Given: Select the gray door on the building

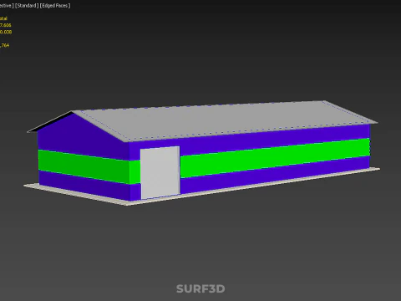Looking at the screenshot, I should tap(160, 172).
